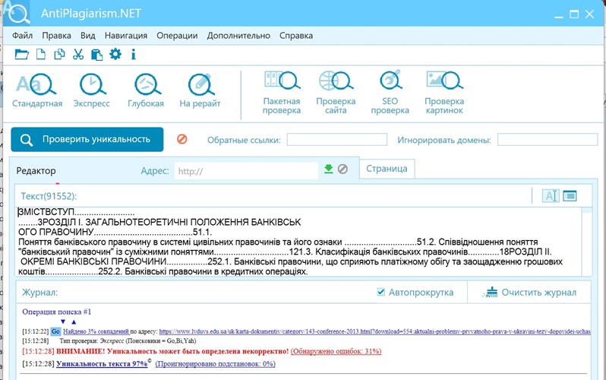Image resolution: width=606 pixels, height=380 pixels.
Task: Click the ВНИМАНИЕ! warning text in the journal
Action: 172,351
